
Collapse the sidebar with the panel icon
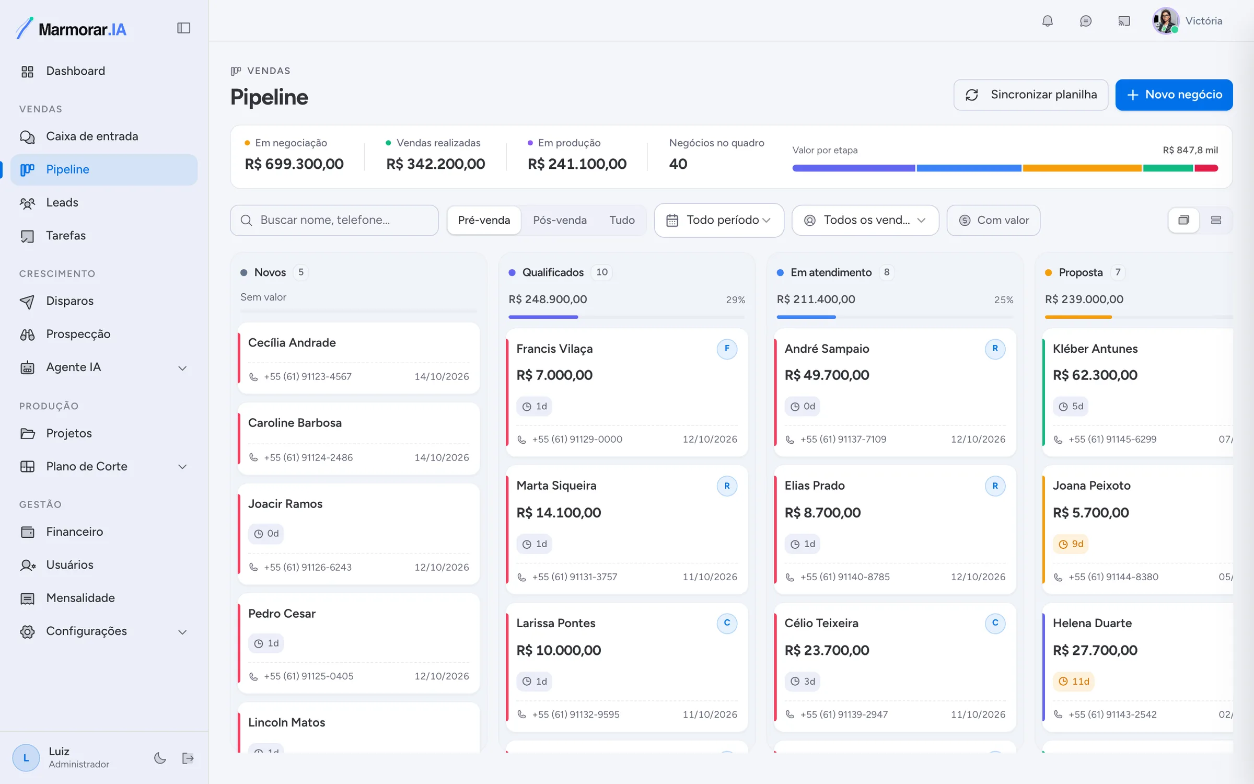(183, 28)
